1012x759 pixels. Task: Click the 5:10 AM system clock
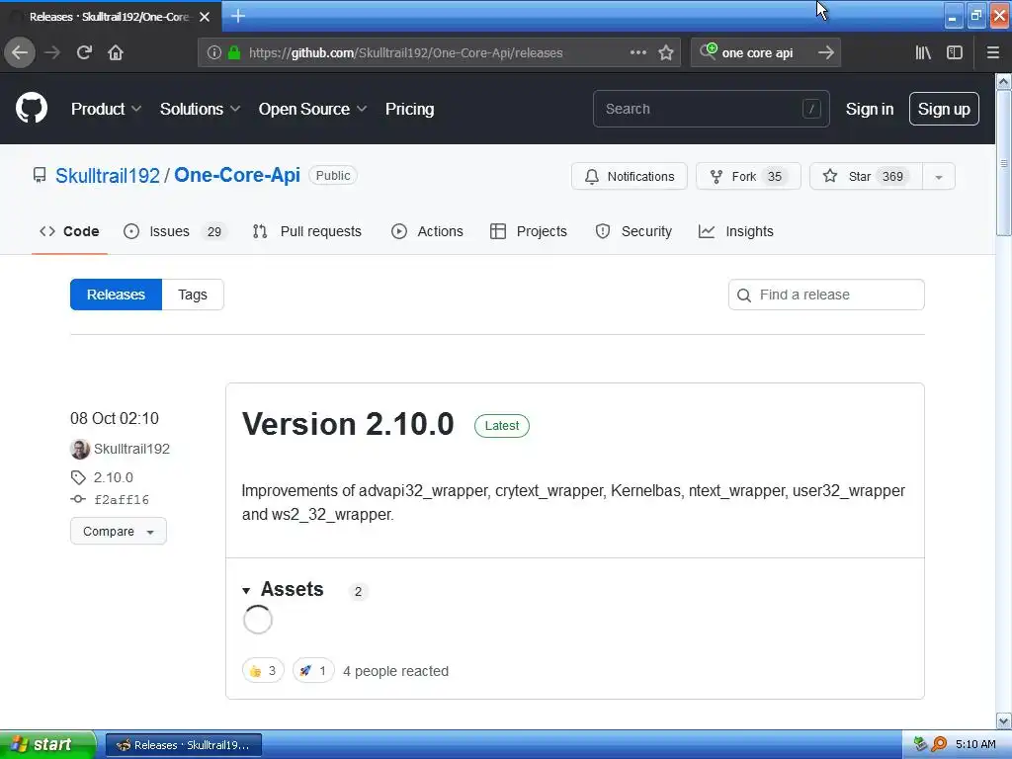(975, 744)
